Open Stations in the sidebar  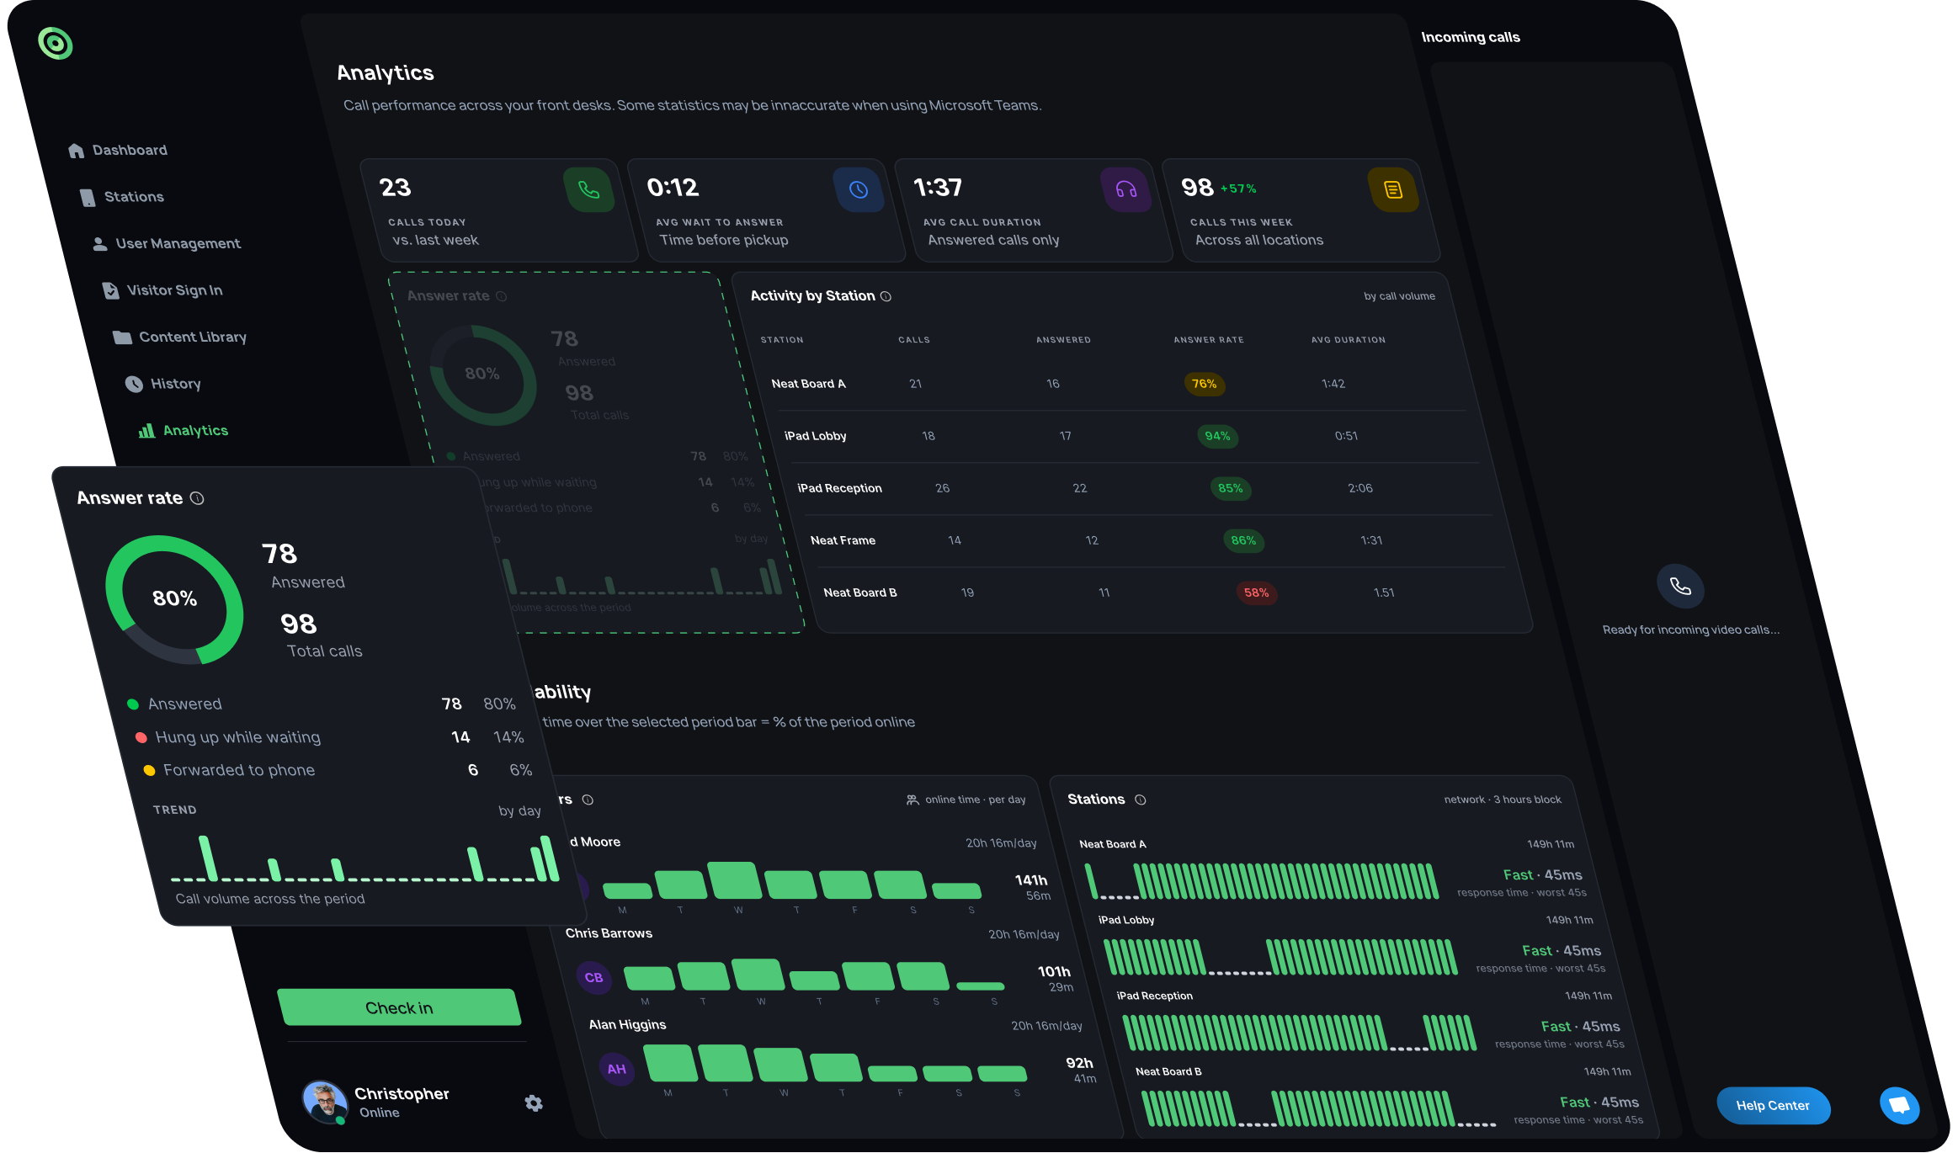pyautogui.click(x=122, y=197)
